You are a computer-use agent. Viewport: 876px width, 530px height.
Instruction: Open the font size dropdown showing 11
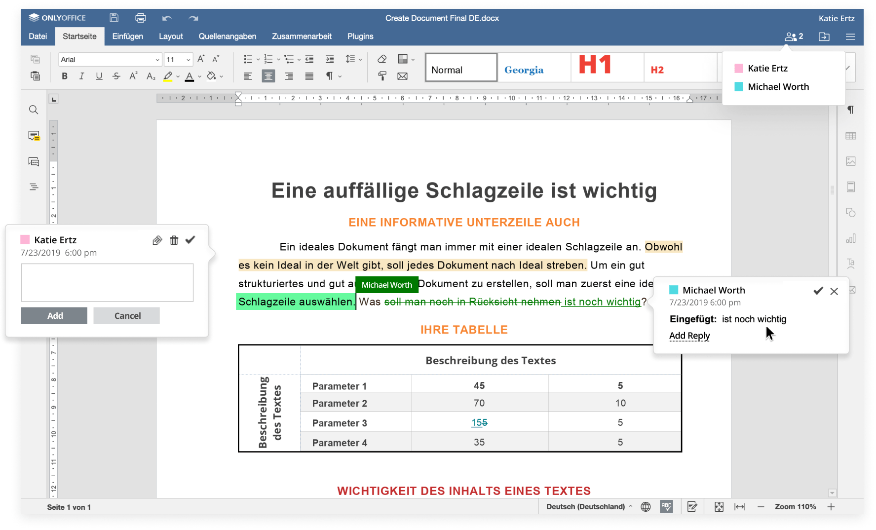[189, 60]
